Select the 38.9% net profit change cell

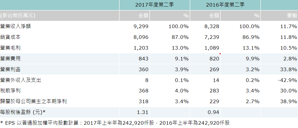pos(288,101)
